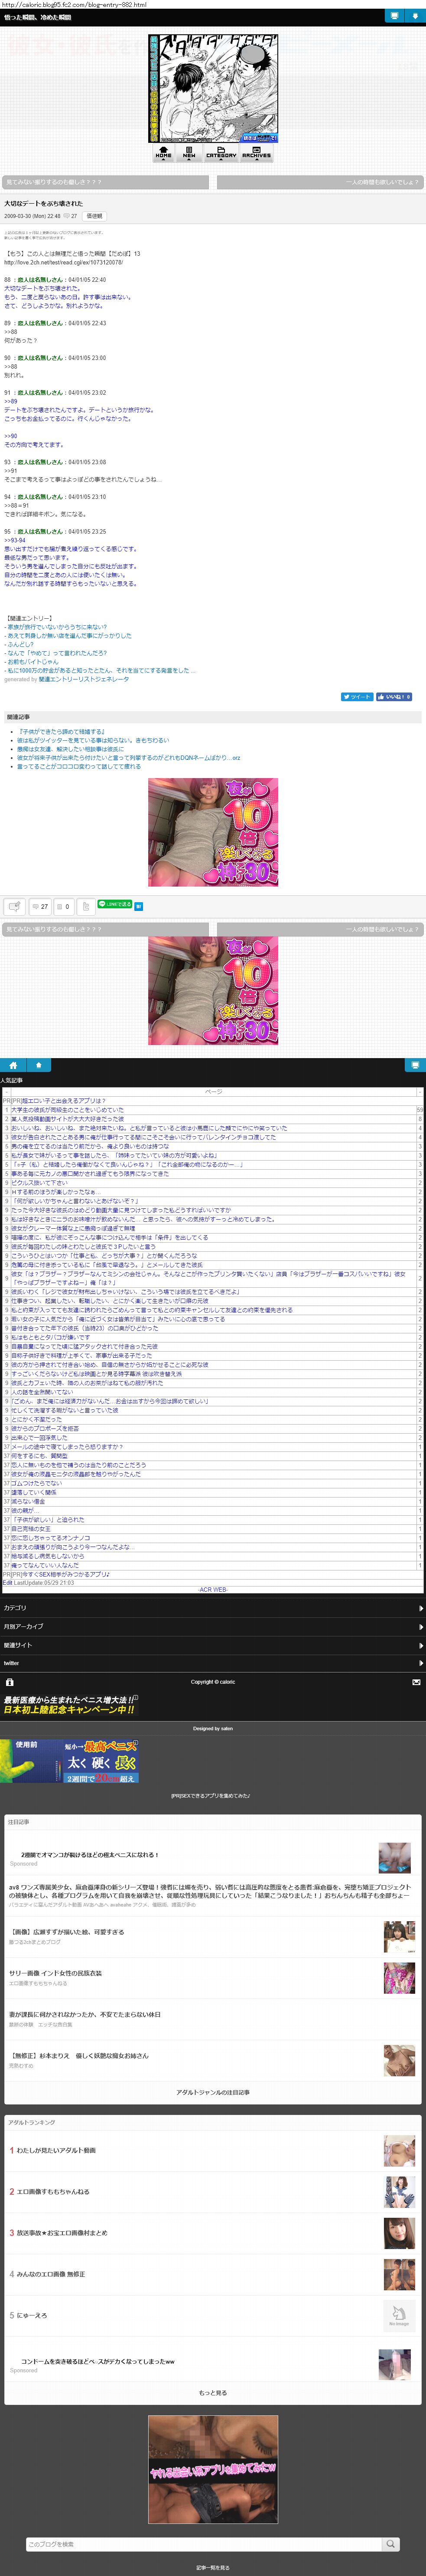
Task: Click the lock icon beside Copyright
Action: click(9, 1682)
